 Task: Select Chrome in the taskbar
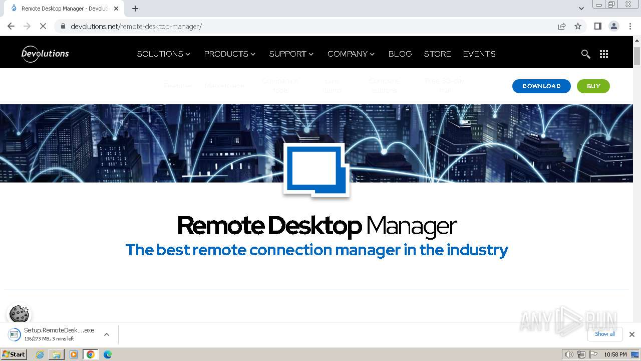click(91, 354)
